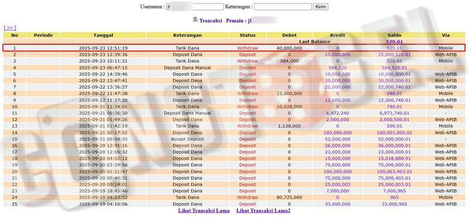The width and height of the screenshot is (468, 220).
Task: Open the [>>] next page link
Action: (x=9, y=28)
